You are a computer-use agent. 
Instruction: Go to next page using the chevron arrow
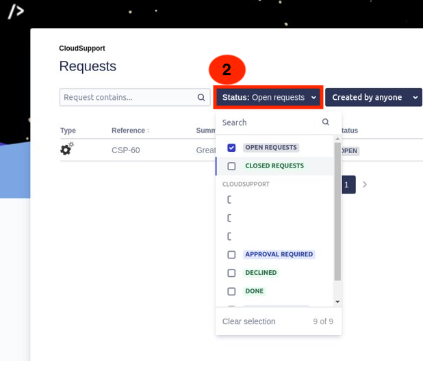point(365,185)
